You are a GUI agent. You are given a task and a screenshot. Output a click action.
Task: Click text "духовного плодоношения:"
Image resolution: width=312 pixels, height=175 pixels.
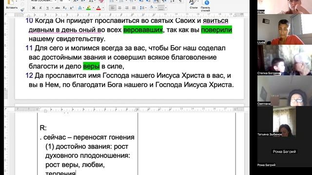click(x=88, y=156)
